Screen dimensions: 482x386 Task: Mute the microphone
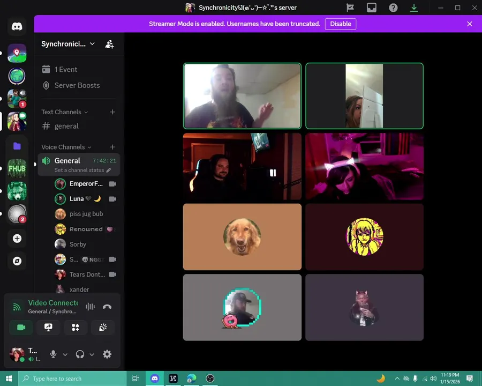tap(53, 354)
